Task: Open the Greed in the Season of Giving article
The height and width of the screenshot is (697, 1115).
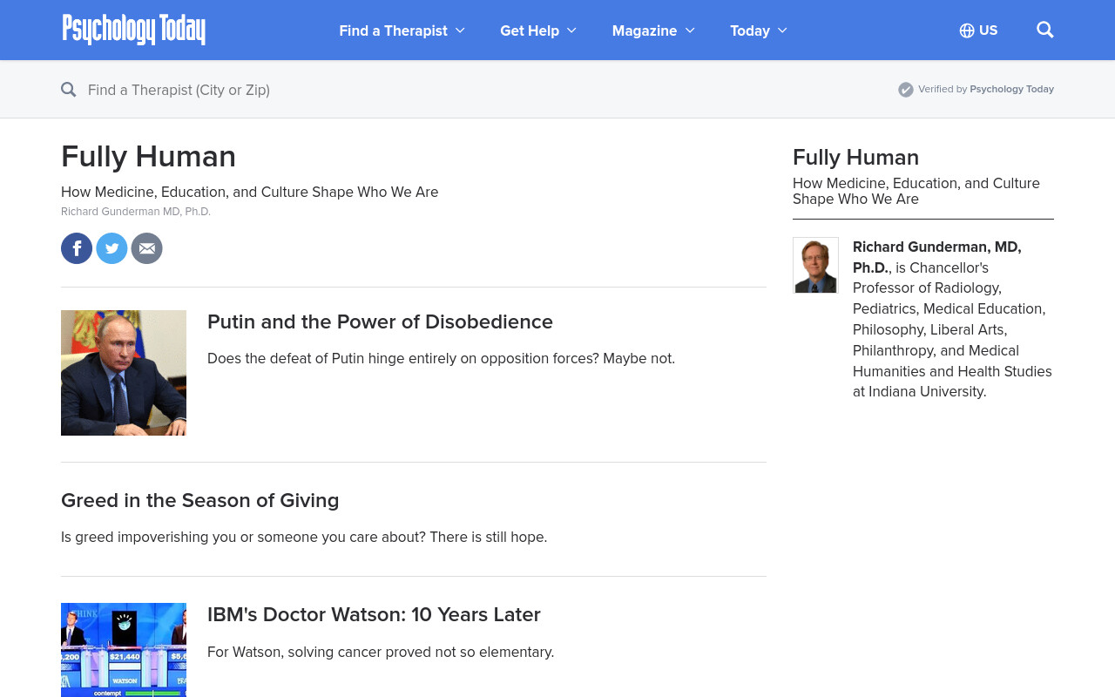Action: pos(200,500)
